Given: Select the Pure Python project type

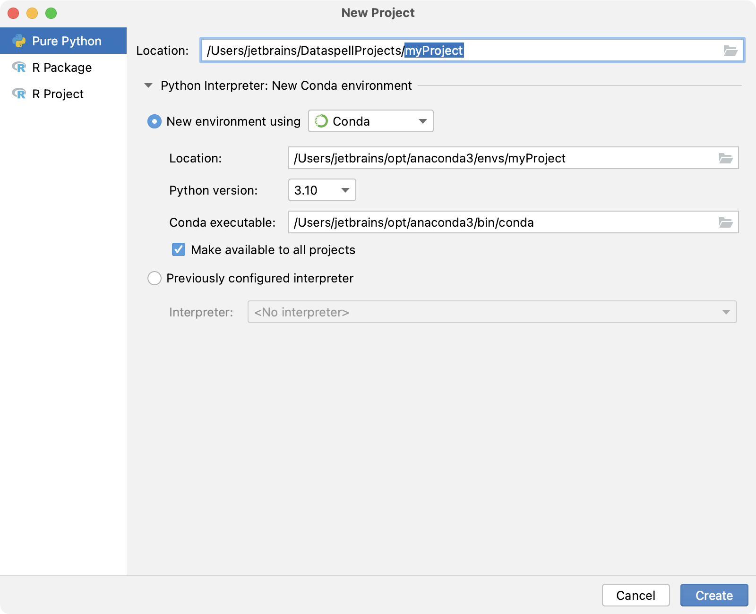Looking at the screenshot, I should point(63,41).
